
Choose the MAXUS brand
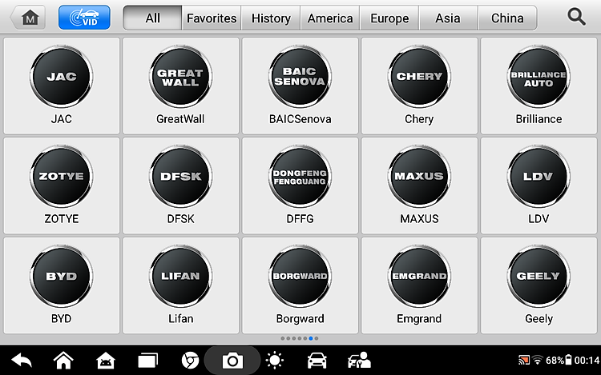pyautogui.click(x=419, y=186)
